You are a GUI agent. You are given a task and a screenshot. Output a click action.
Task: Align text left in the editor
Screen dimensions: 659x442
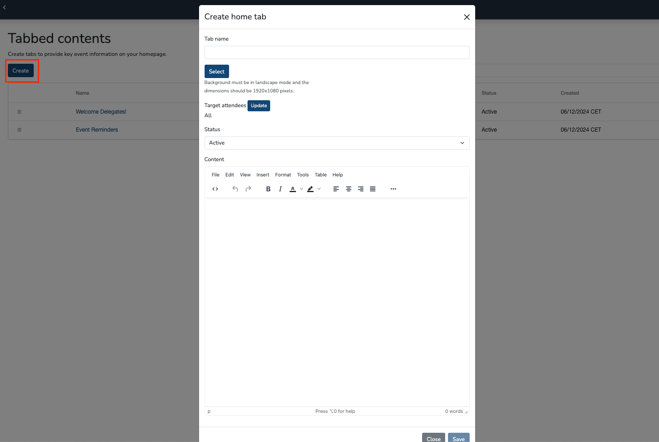336,189
